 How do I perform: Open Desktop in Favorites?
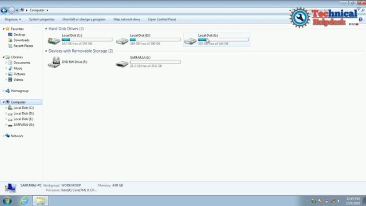pyautogui.click(x=19, y=34)
